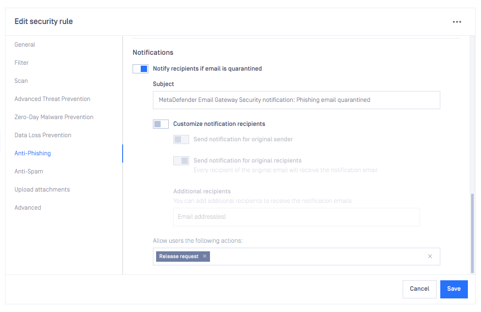Click the Cancel button
This screenshot has height=312, width=481.
pyautogui.click(x=419, y=289)
